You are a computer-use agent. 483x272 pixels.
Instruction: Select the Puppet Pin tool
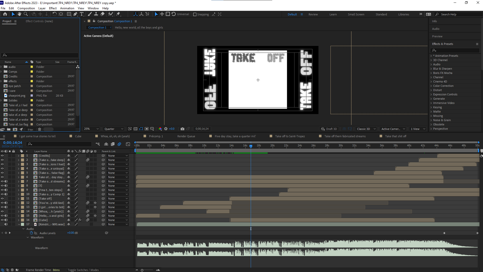point(118,14)
